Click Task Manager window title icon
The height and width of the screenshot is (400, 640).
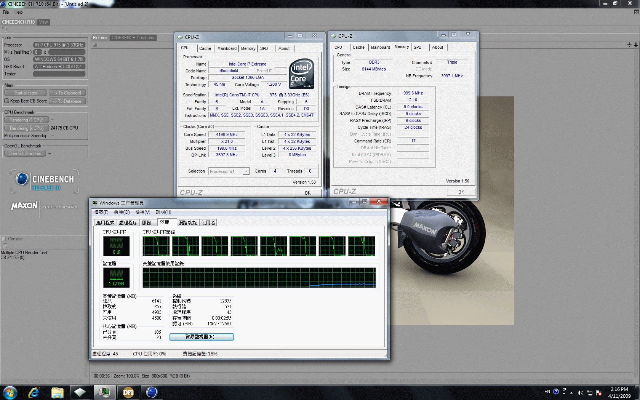point(95,203)
